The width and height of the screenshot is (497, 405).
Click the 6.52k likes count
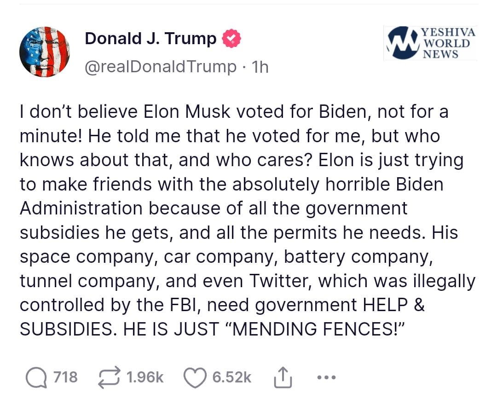[231, 377]
